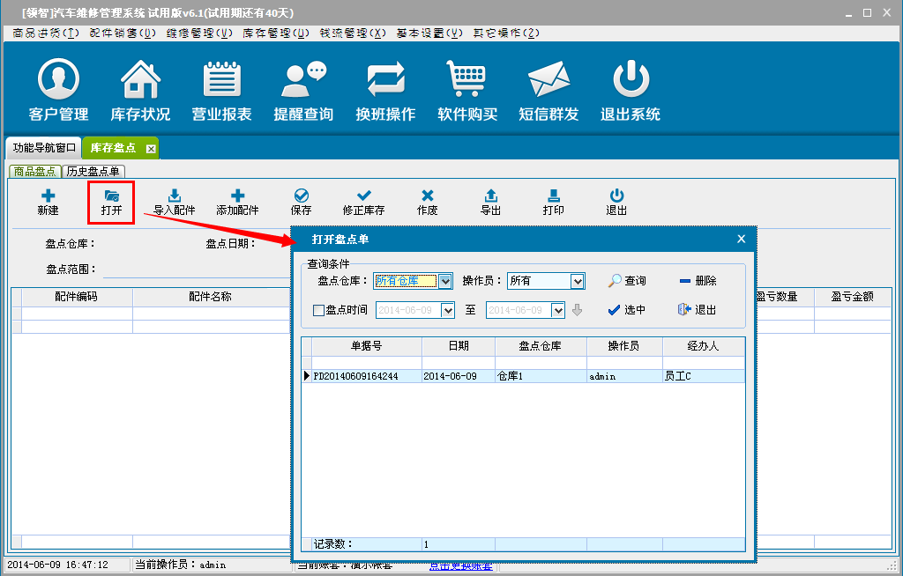Click the 导入配件 import toolbar button
The image size is (903, 576).
(x=175, y=202)
